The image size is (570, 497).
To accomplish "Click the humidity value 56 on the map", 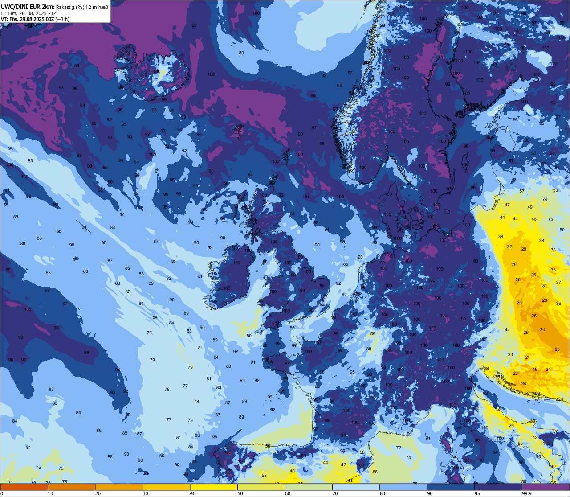I will coord(375,472).
